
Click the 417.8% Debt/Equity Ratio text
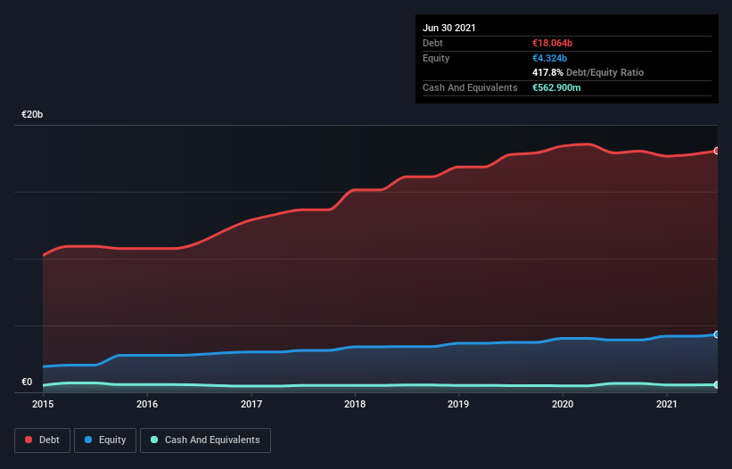[588, 72]
